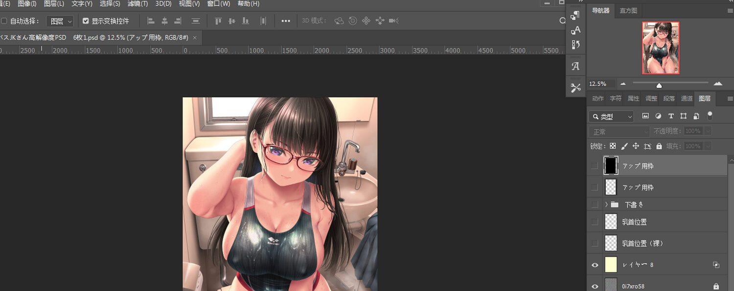Viewport: 734px width, 291px height.
Task: Switch to the 直方图 tab
Action: pyautogui.click(x=628, y=10)
